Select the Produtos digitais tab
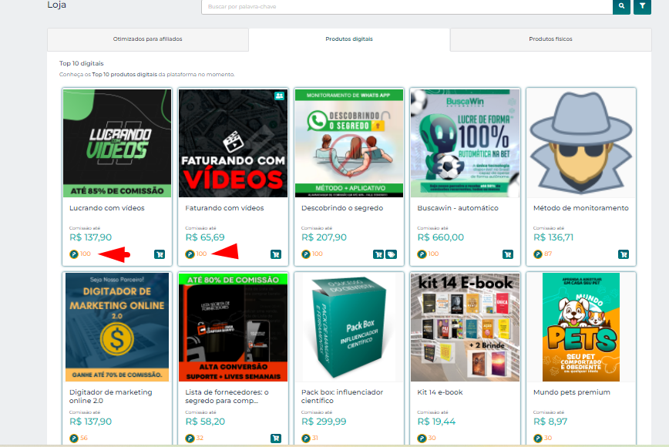 pyautogui.click(x=349, y=39)
